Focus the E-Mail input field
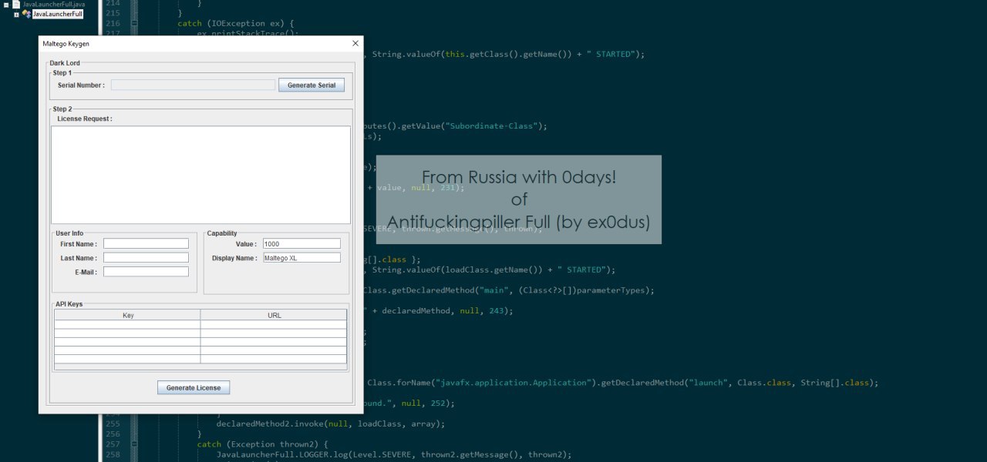Viewport: 987px width, 462px height. coord(146,272)
